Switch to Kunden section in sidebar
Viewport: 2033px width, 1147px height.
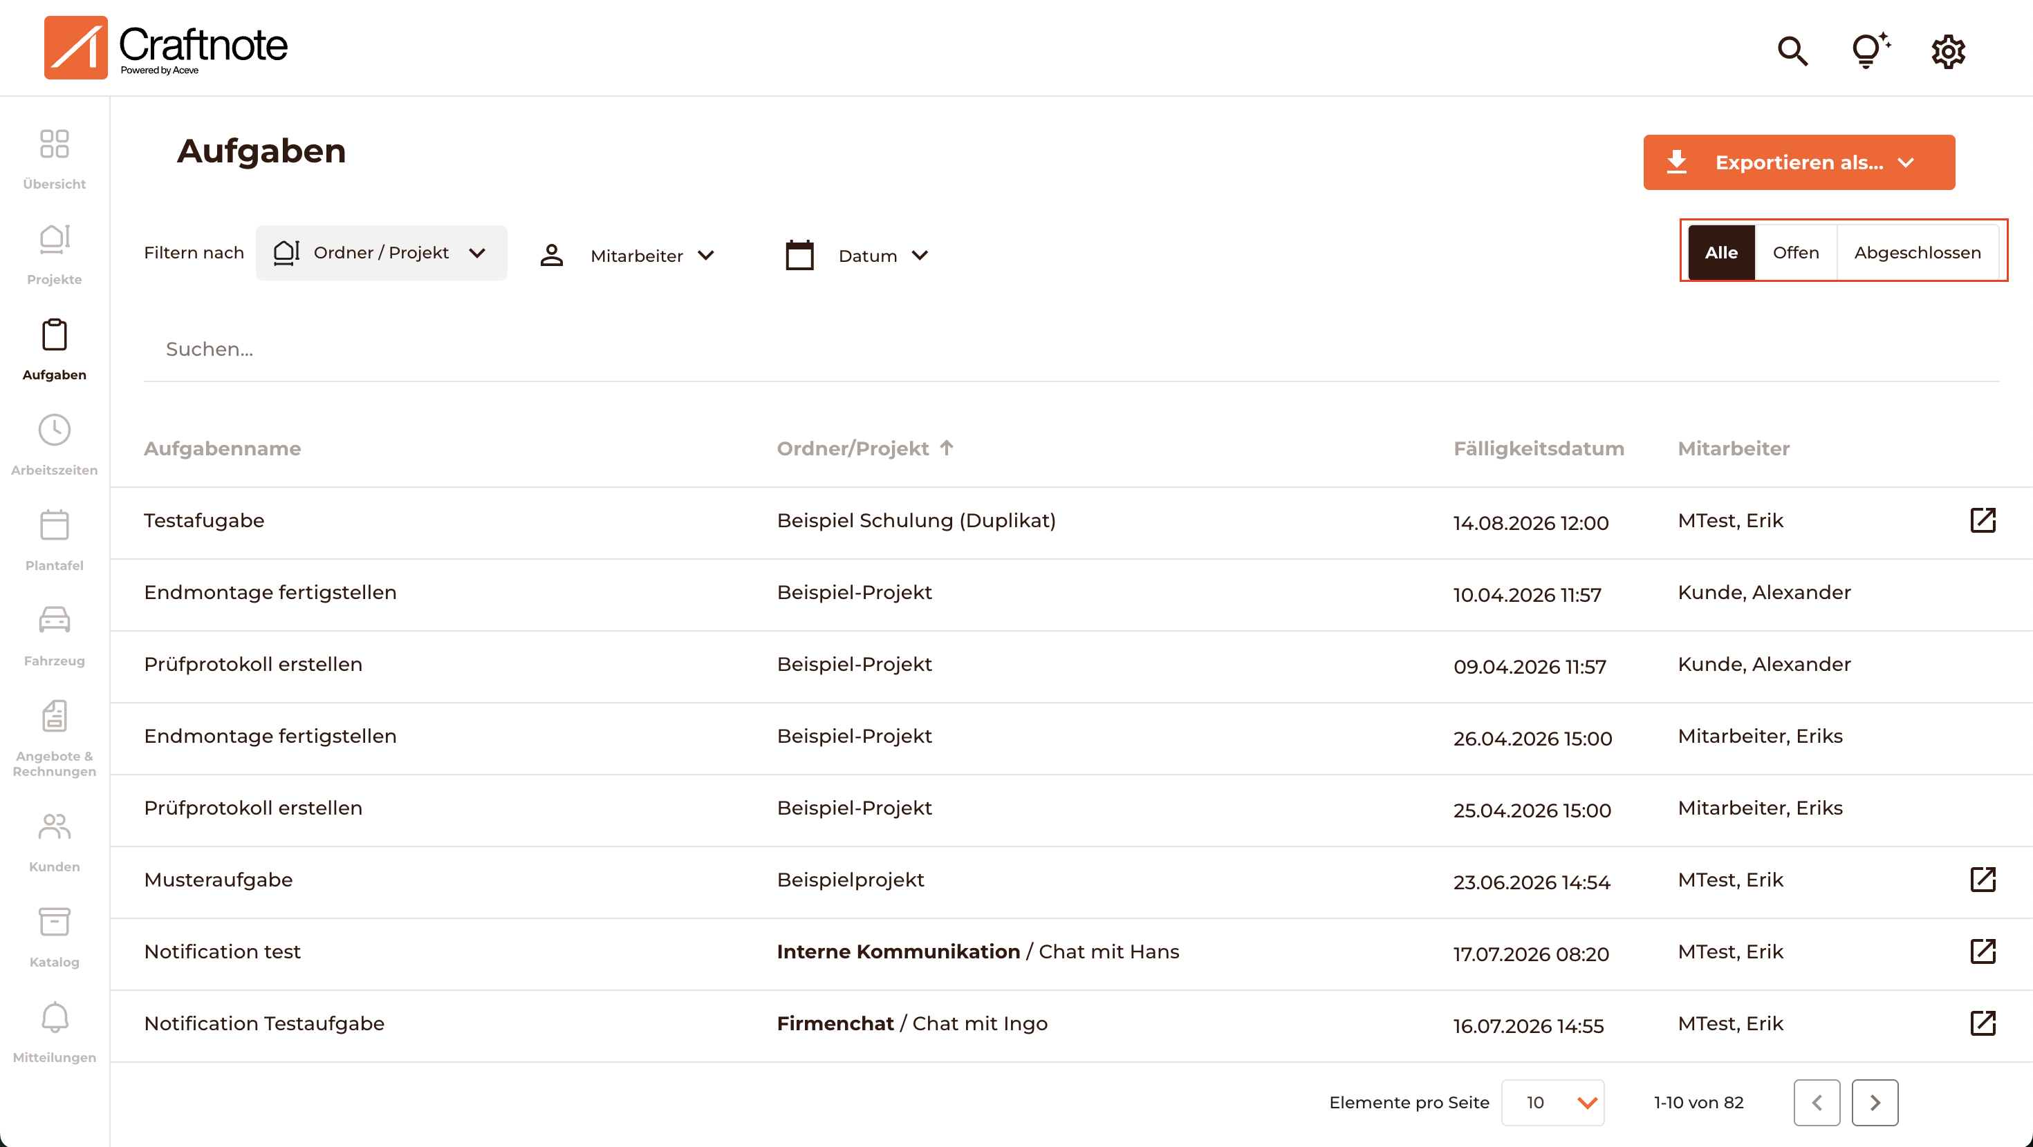(x=55, y=841)
